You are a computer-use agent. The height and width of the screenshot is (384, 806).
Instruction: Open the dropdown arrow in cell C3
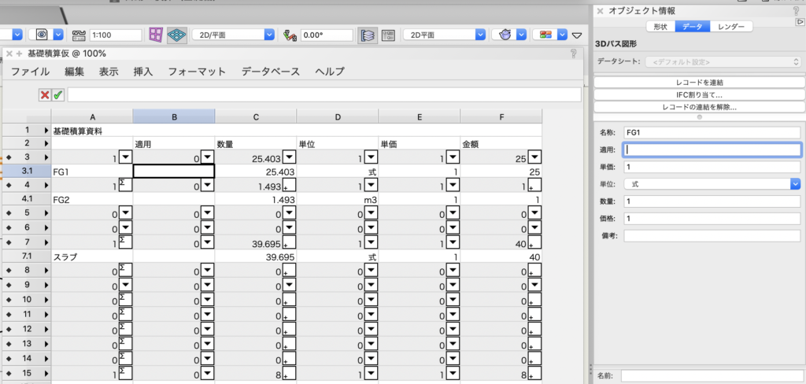click(x=289, y=156)
